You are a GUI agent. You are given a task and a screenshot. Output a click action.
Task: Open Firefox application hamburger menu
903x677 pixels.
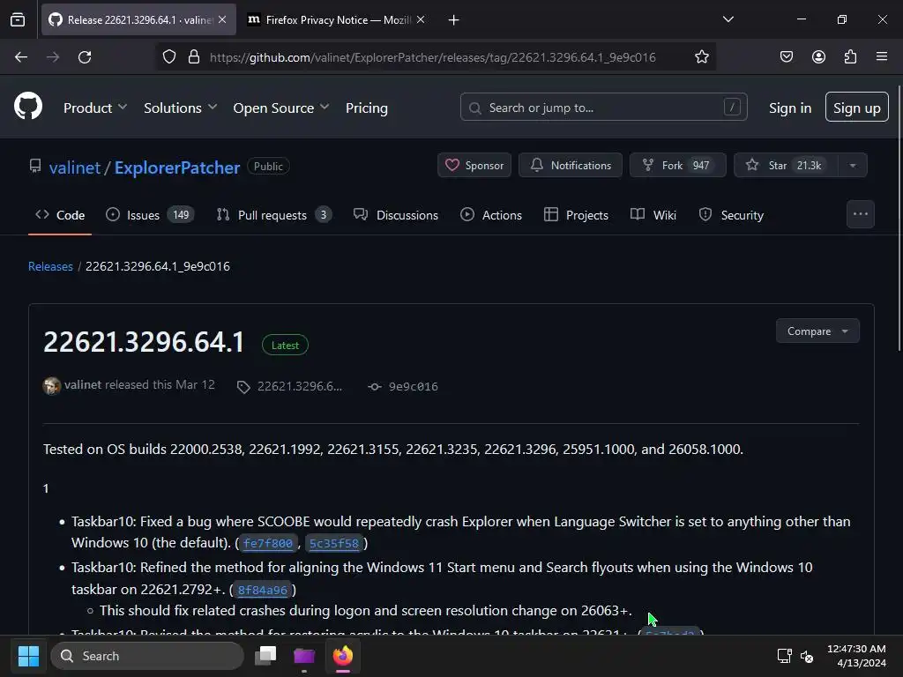[882, 57]
